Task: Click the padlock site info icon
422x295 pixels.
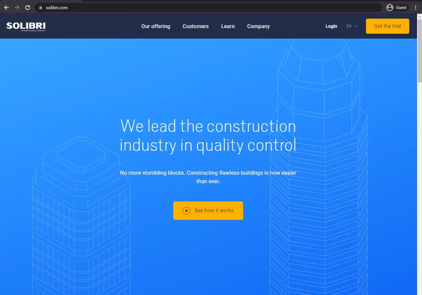Action: [41, 8]
